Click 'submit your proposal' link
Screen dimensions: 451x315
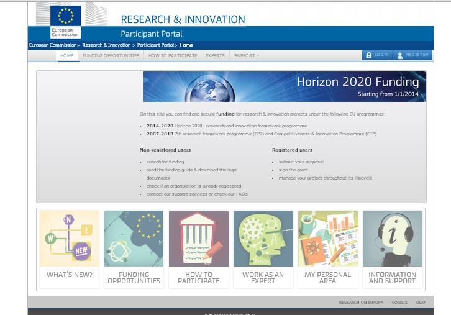(x=301, y=162)
